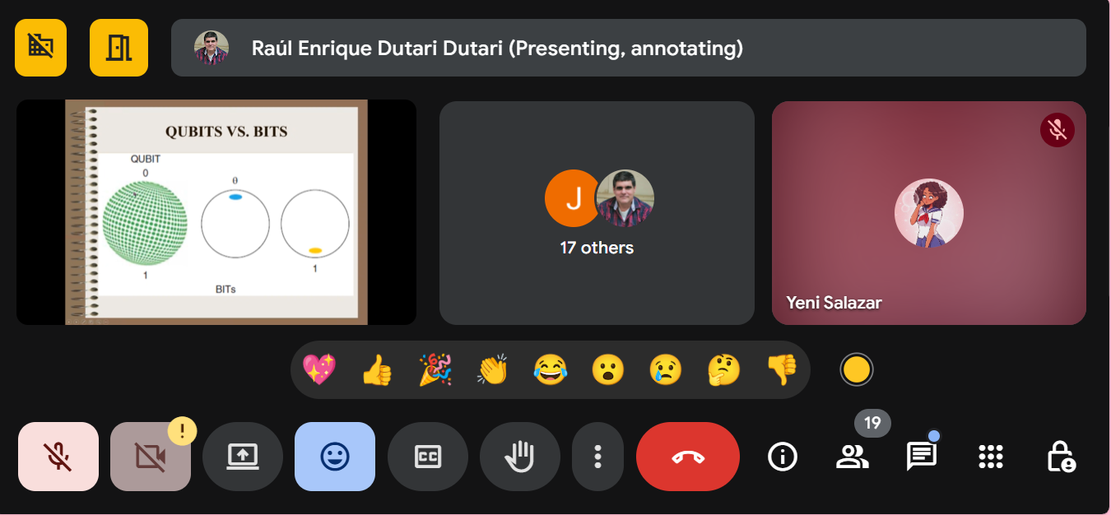The height and width of the screenshot is (515, 1111).
Task: Unmute the microphone
Action: coord(58,457)
